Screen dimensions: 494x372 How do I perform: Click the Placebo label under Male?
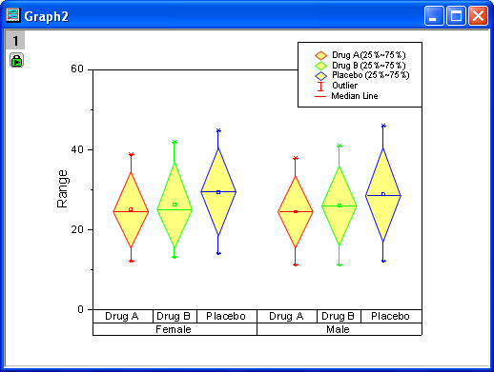[x=390, y=316]
